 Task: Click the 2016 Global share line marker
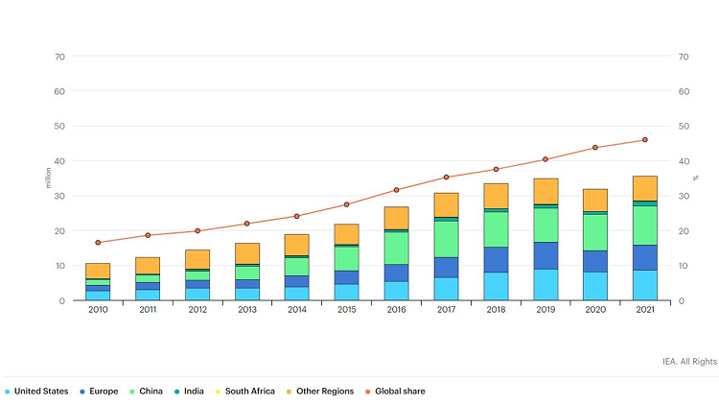click(396, 190)
